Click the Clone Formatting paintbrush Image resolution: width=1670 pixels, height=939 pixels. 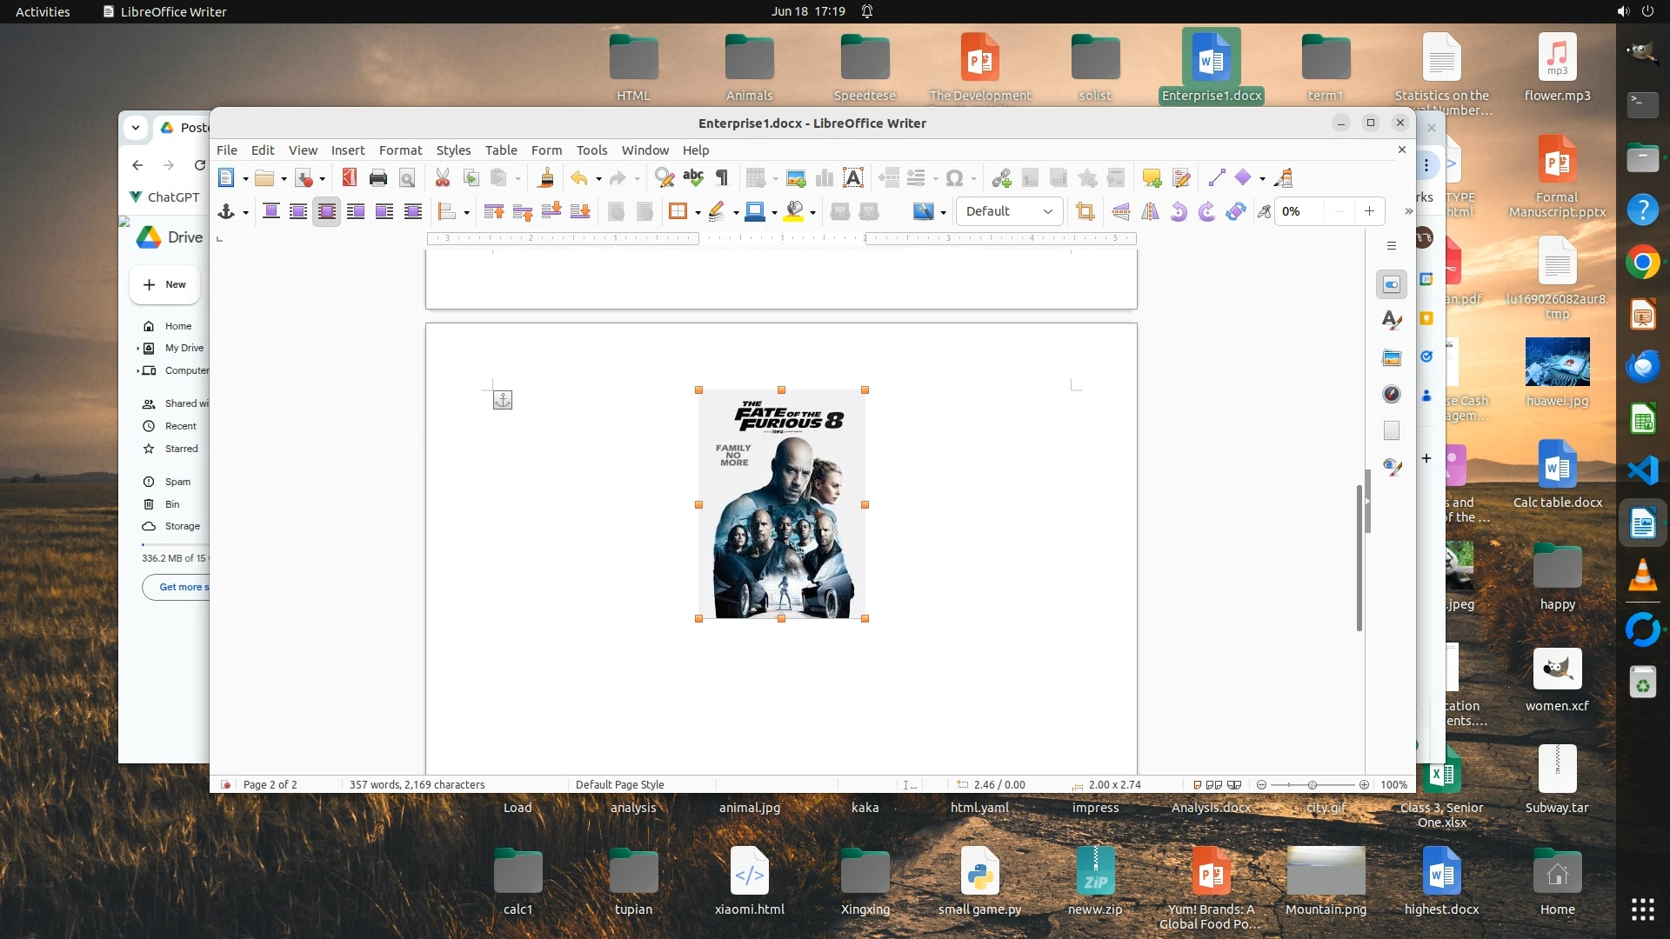click(546, 178)
